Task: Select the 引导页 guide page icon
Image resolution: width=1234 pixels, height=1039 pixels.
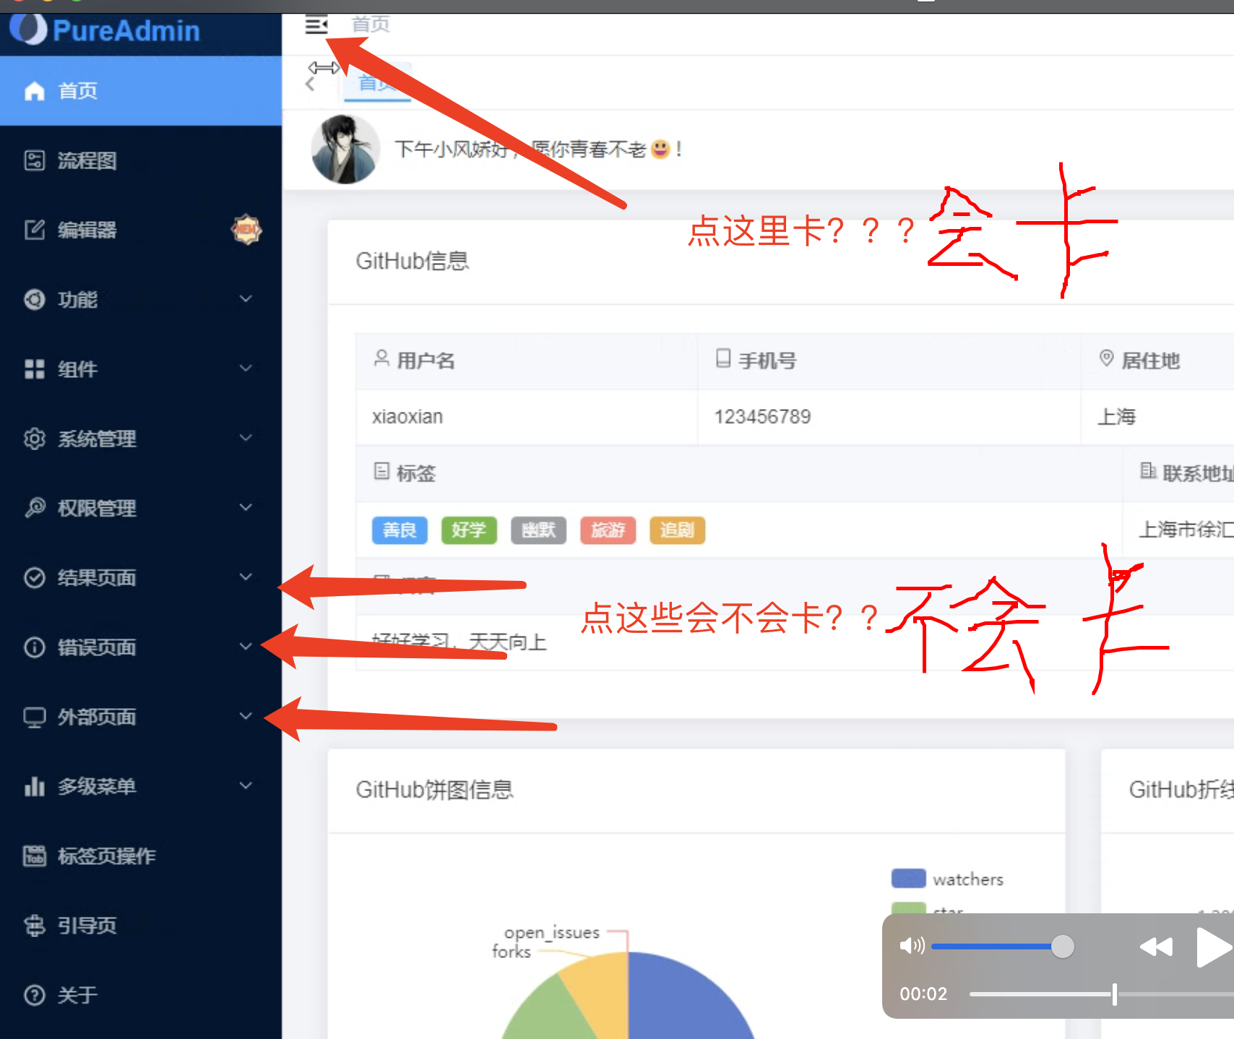Action: point(34,925)
